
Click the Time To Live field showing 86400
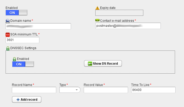tap(153, 90)
